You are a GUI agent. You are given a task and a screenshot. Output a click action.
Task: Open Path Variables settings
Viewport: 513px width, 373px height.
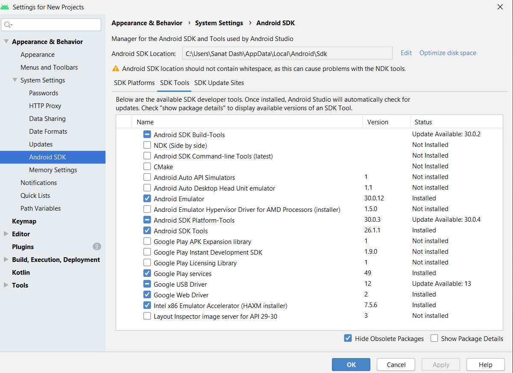[x=41, y=209]
